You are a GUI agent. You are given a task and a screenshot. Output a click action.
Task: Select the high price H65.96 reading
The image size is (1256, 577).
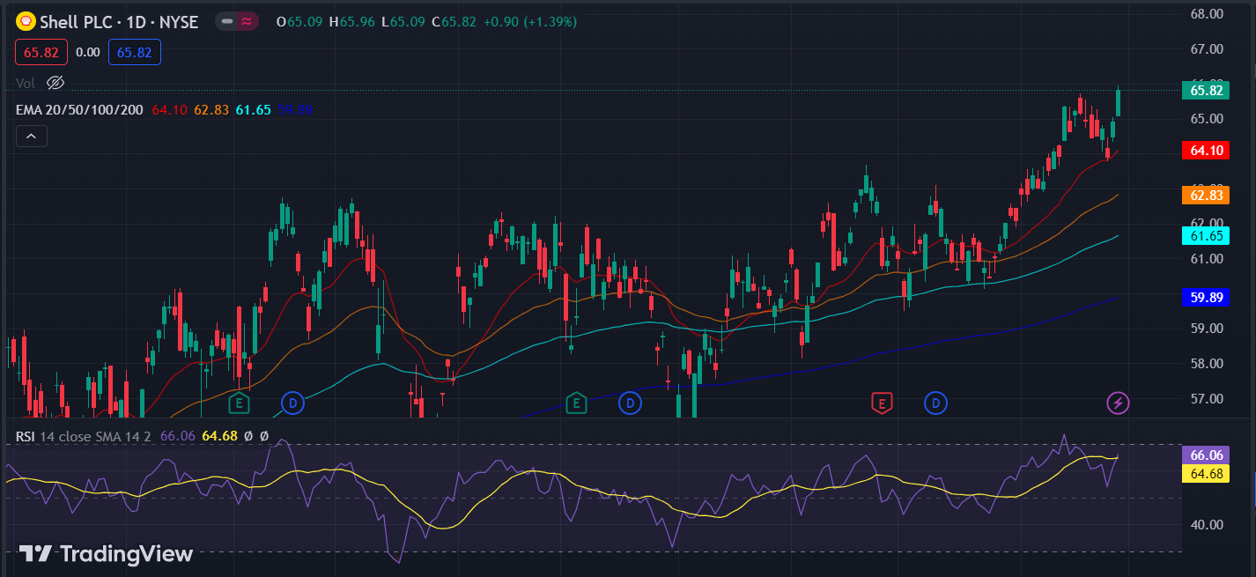point(352,21)
